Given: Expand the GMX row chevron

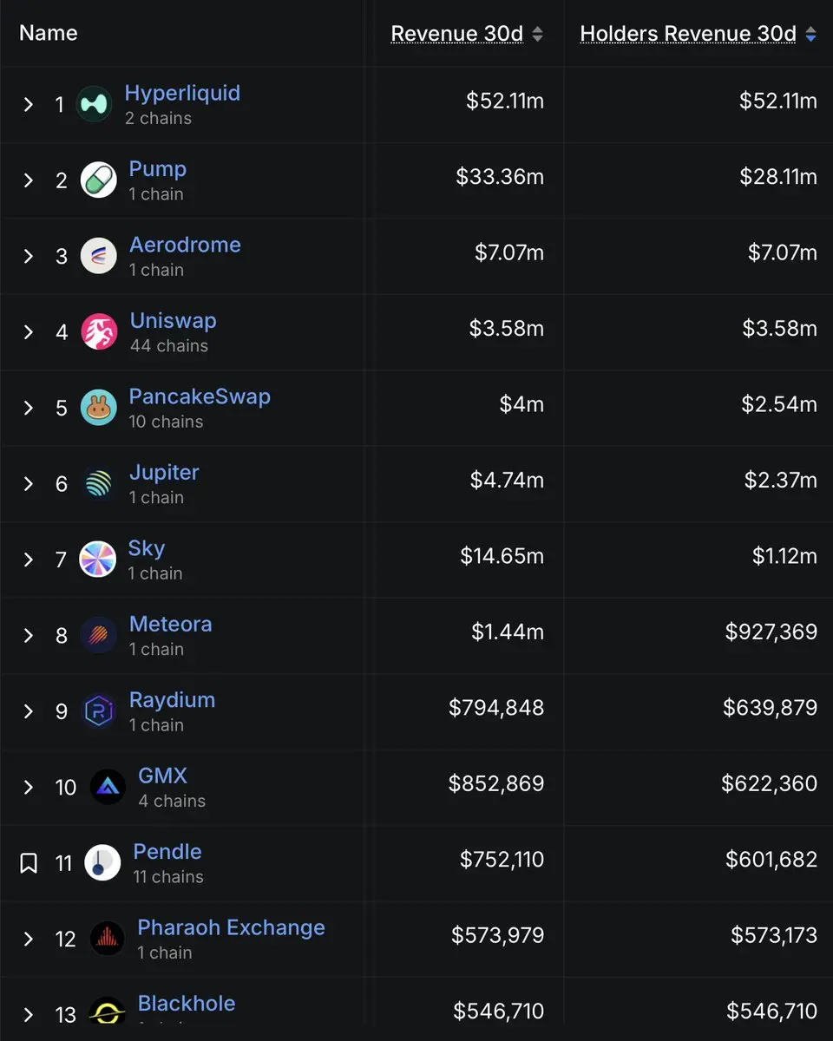Looking at the screenshot, I should pos(29,788).
